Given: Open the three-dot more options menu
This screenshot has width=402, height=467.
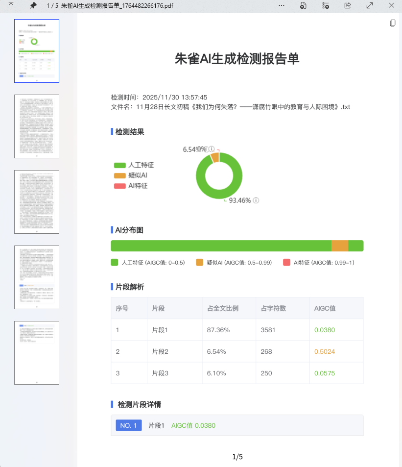Looking at the screenshot, I should (281, 6).
